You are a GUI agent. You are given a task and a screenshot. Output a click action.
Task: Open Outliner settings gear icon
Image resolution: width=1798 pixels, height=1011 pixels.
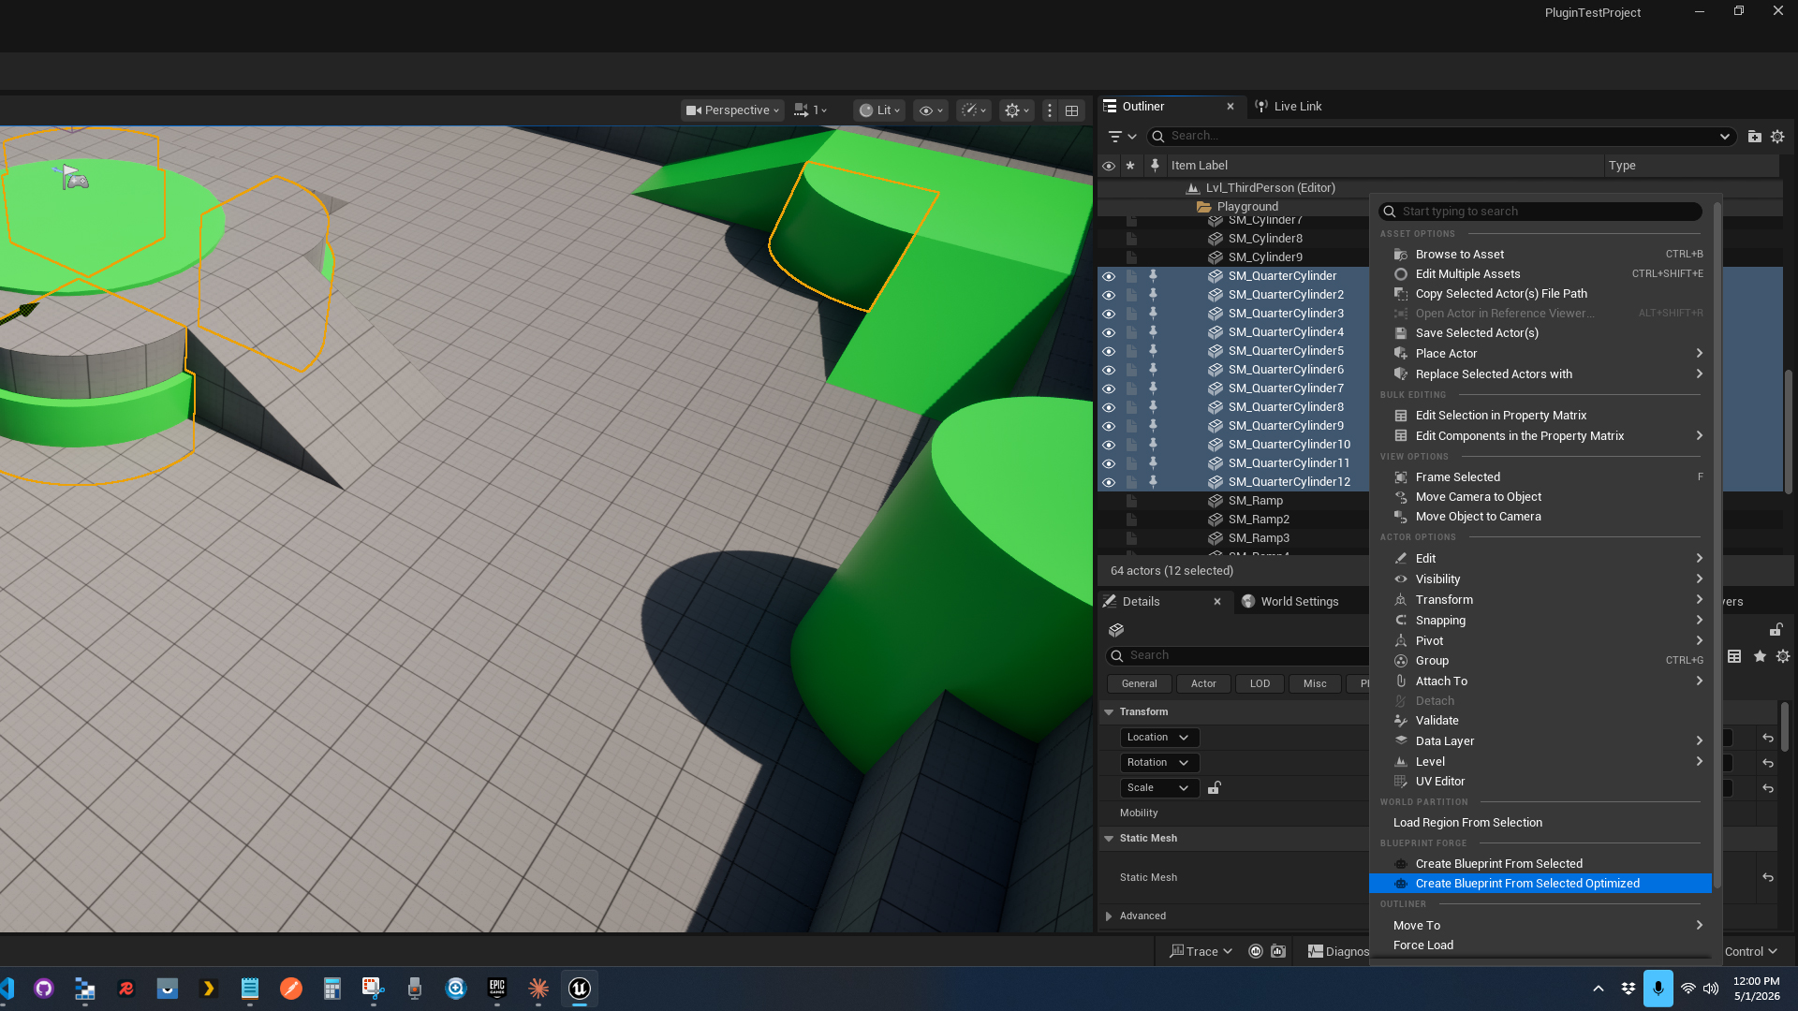(x=1777, y=137)
